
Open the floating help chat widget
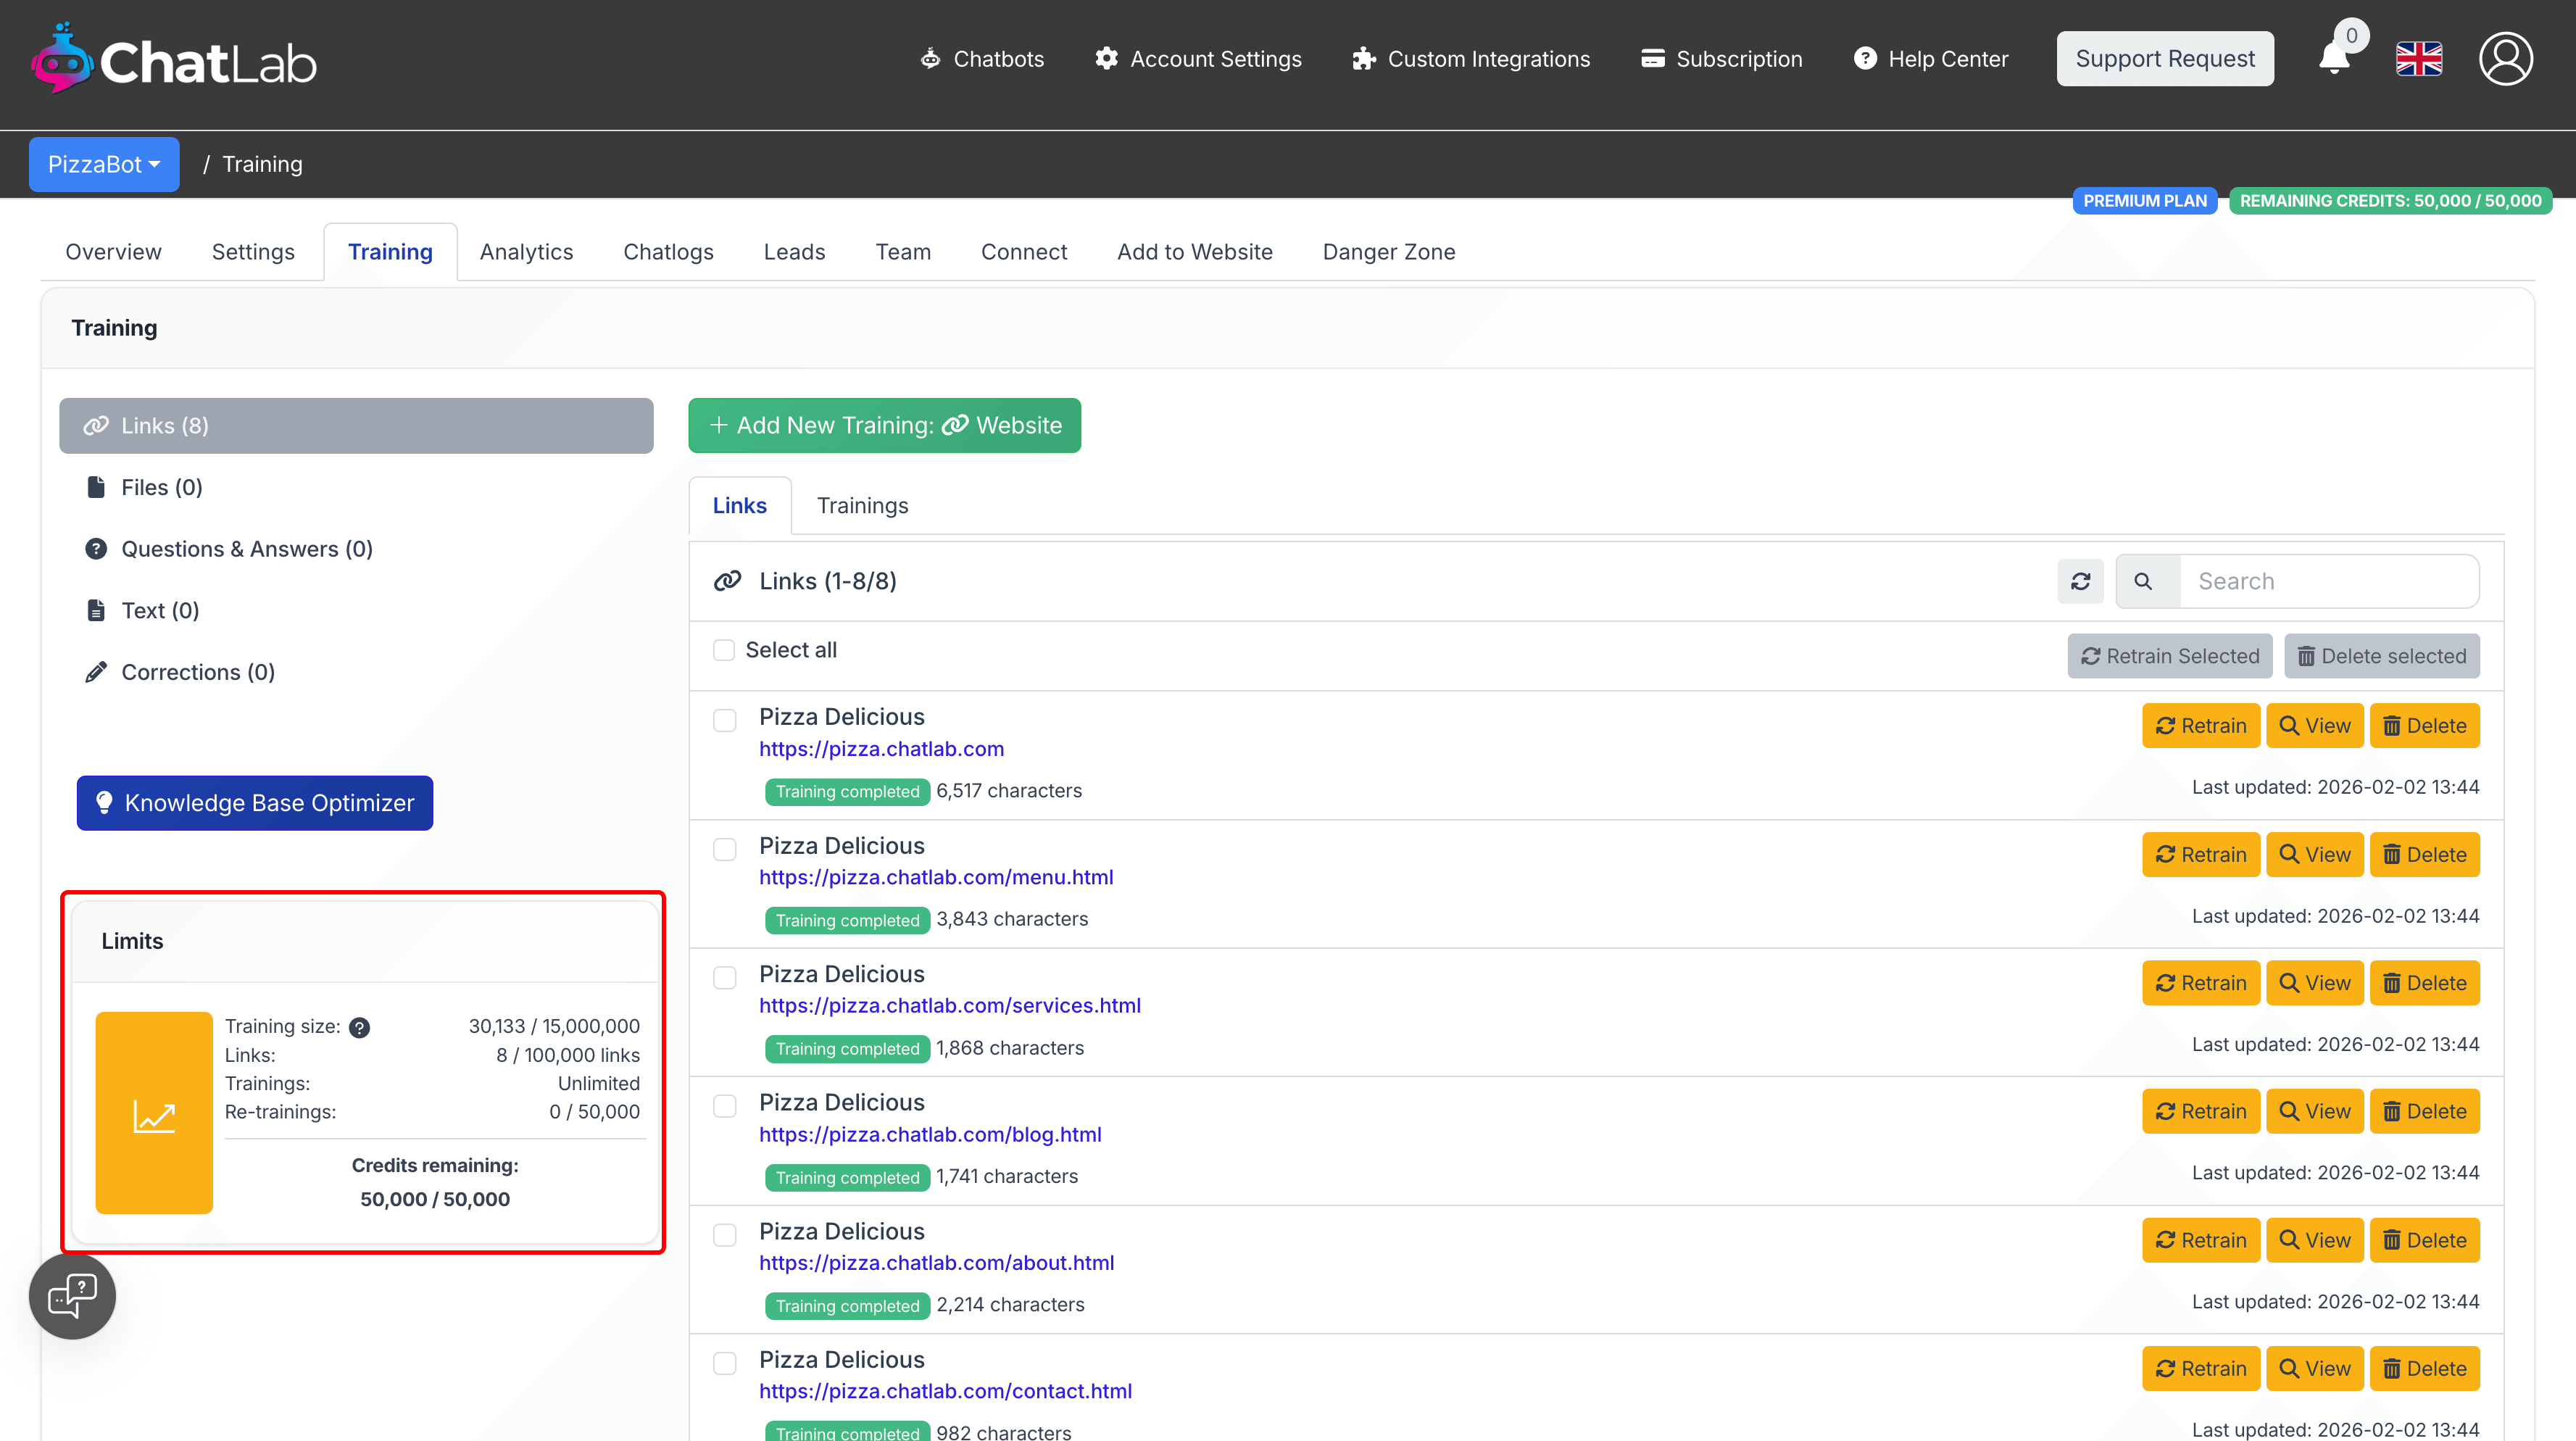click(x=72, y=1296)
